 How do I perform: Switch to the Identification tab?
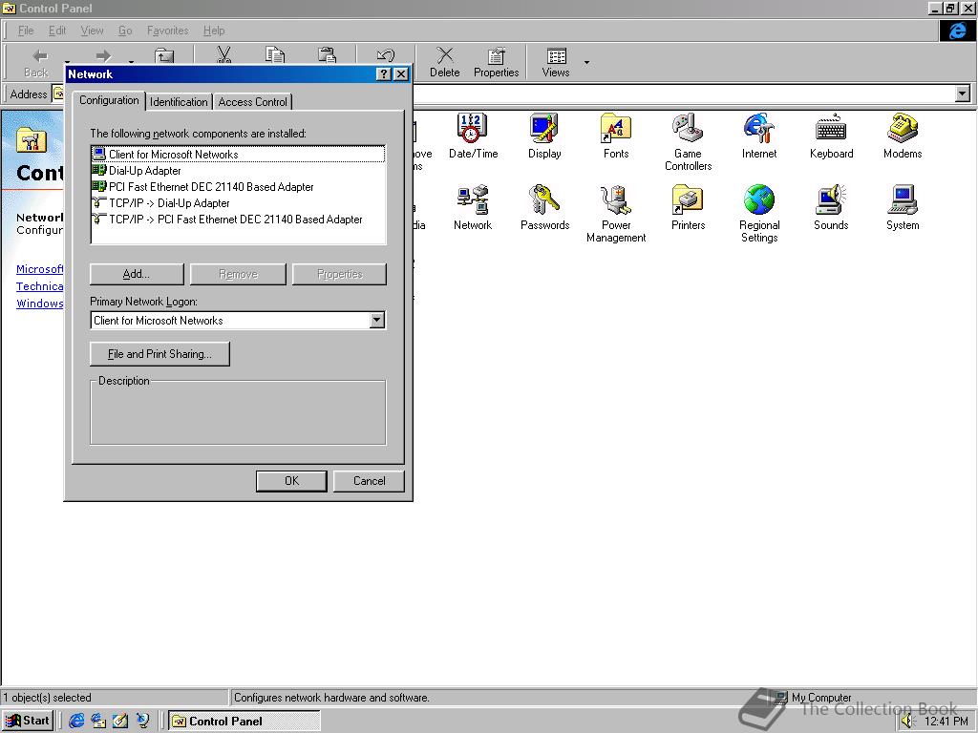click(x=179, y=102)
